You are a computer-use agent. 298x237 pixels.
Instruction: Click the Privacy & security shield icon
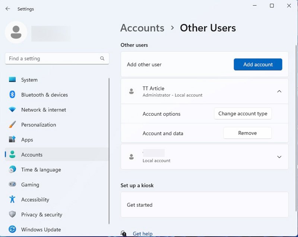12,215
